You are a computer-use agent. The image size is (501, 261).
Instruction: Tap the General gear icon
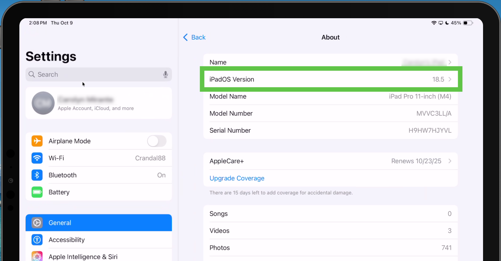(37, 223)
